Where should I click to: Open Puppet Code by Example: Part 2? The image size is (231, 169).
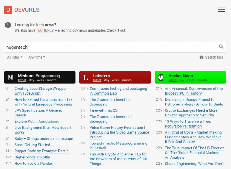[41, 151]
